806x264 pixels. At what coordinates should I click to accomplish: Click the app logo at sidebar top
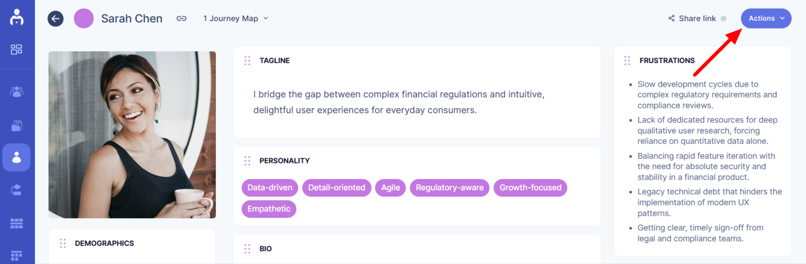[17, 17]
